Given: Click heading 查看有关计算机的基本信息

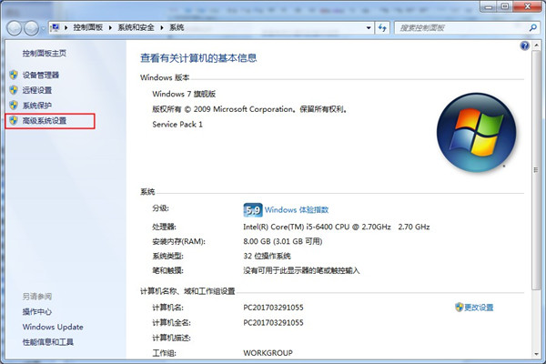Looking at the screenshot, I should (x=198, y=58).
